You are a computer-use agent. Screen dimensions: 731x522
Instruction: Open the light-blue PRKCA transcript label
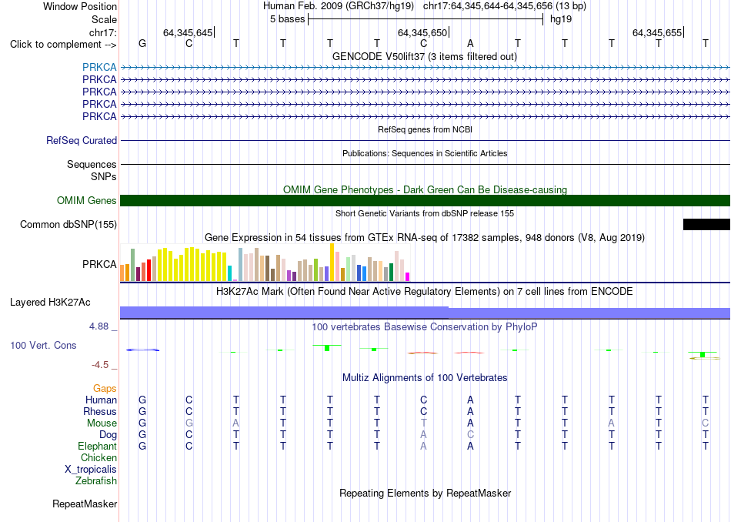click(x=99, y=67)
